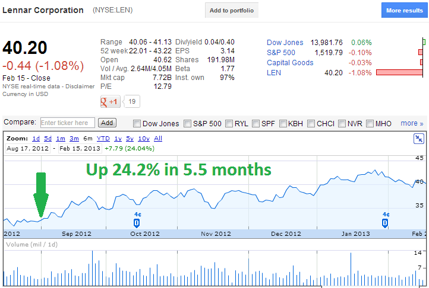
Task: Open the Dow Jones index link
Action: 285,43
